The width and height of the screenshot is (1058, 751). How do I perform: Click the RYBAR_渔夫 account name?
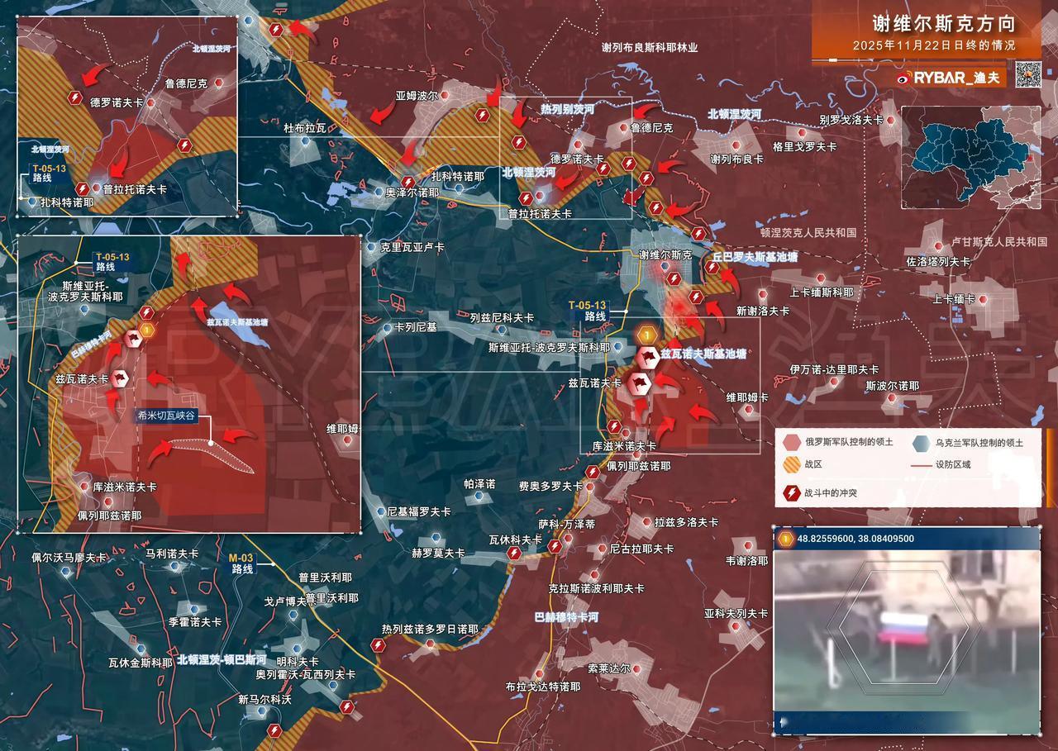958,78
